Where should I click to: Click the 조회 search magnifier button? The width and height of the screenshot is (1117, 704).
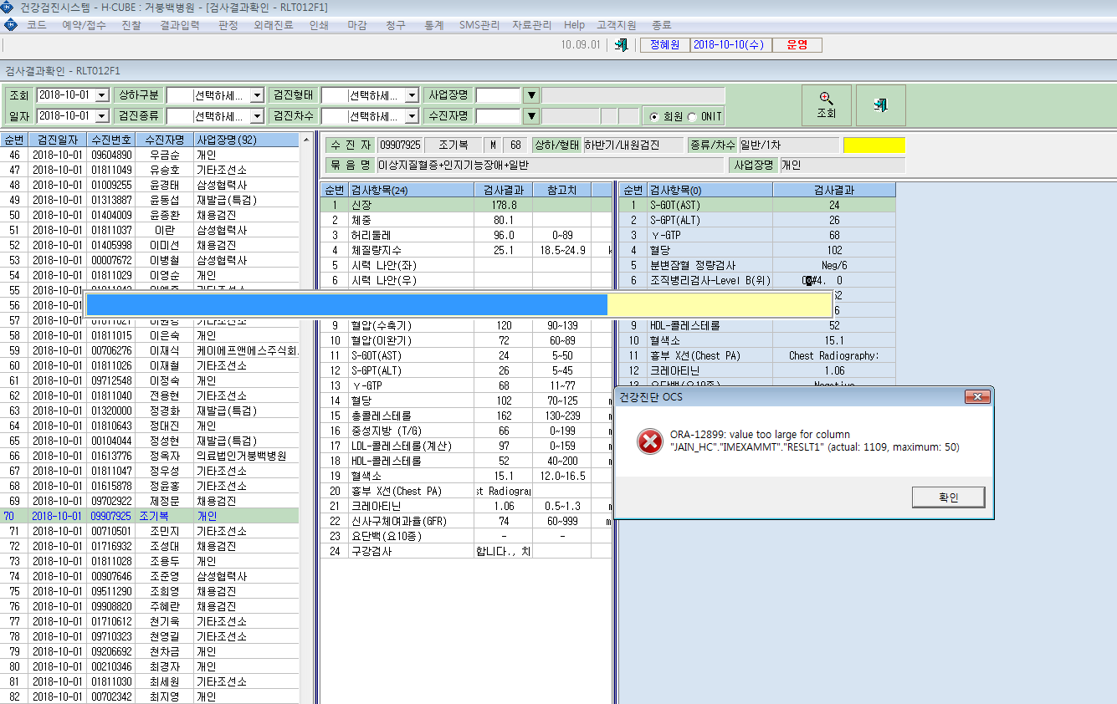826,105
